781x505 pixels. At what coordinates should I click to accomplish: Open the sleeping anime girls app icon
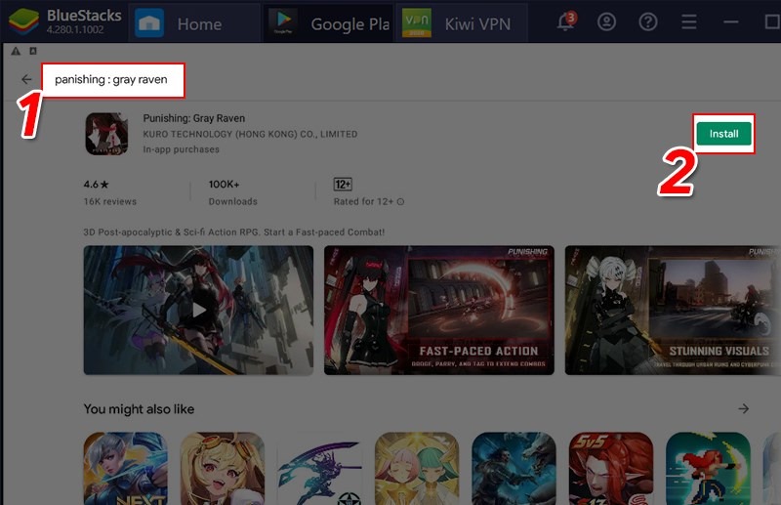(x=417, y=469)
